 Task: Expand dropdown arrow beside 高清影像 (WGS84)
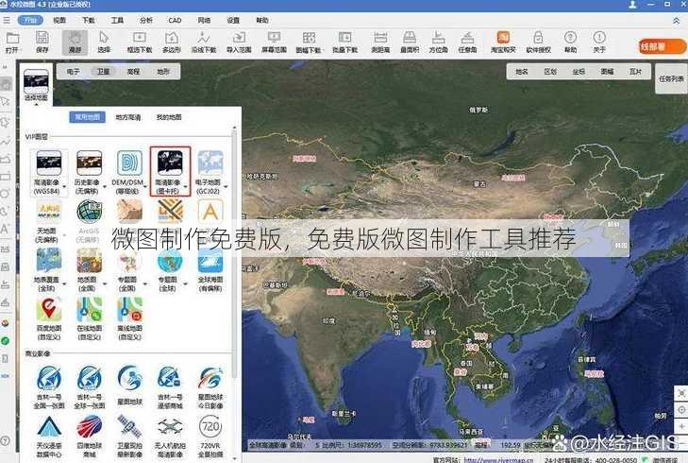pos(64,187)
